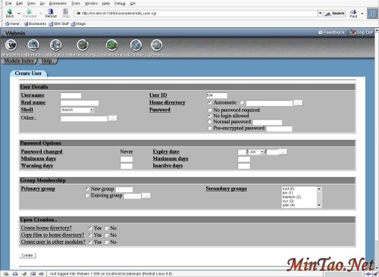
Task: Open the Home directory help link
Action: tap(168, 102)
